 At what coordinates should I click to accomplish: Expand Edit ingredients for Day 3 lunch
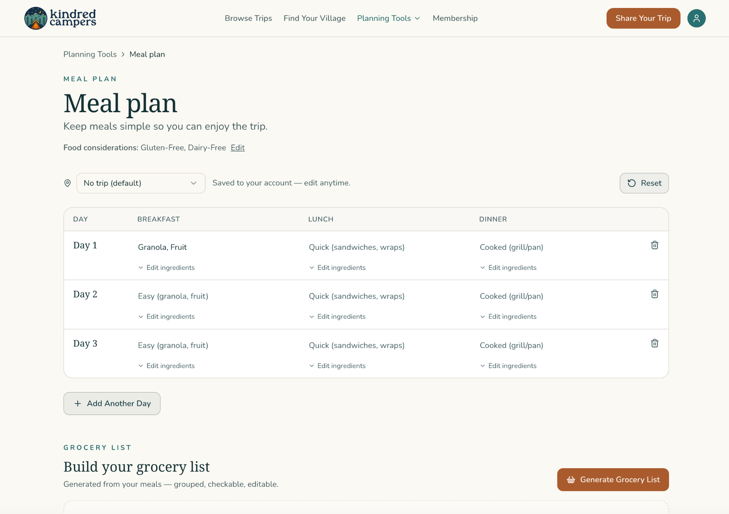pyautogui.click(x=337, y=366)
